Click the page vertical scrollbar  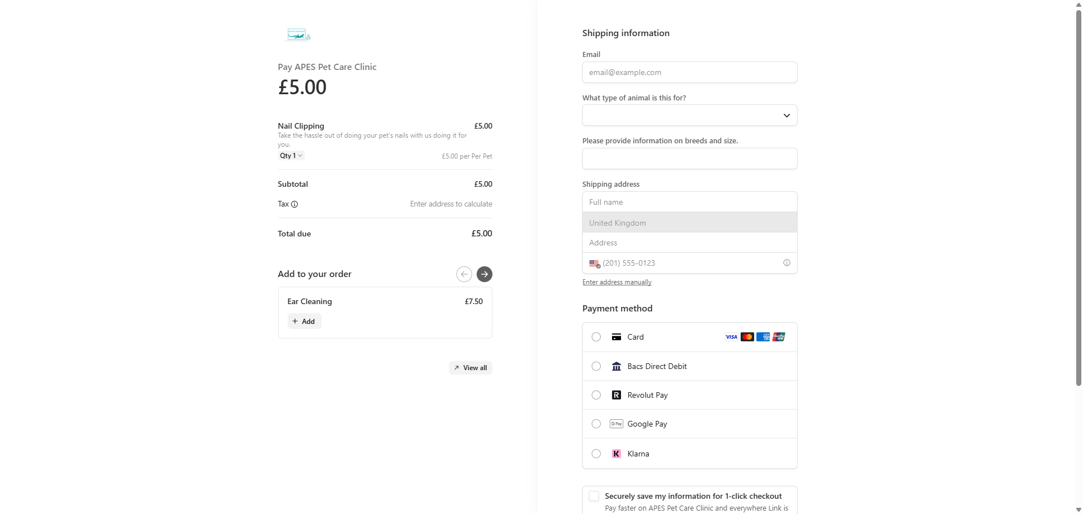[1078, 197]
